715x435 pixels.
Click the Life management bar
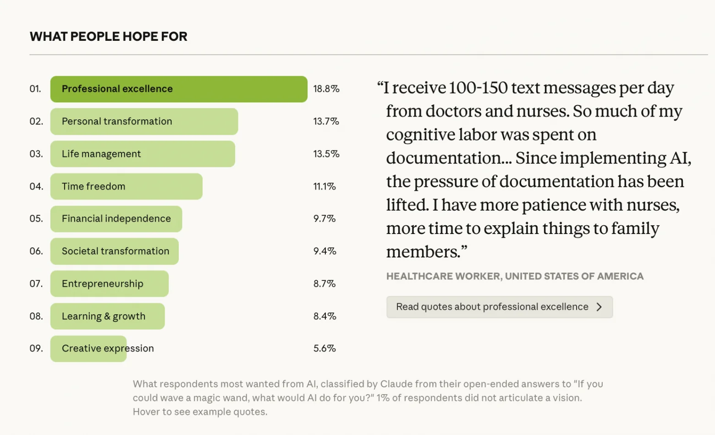(143, 154)
